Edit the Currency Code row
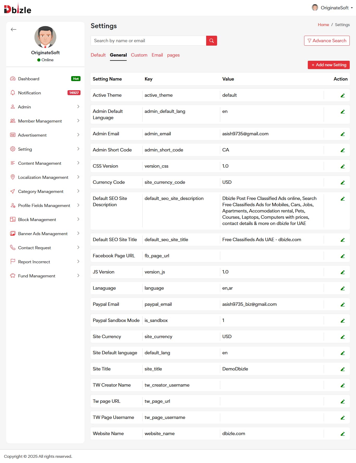 coord(342,182)
